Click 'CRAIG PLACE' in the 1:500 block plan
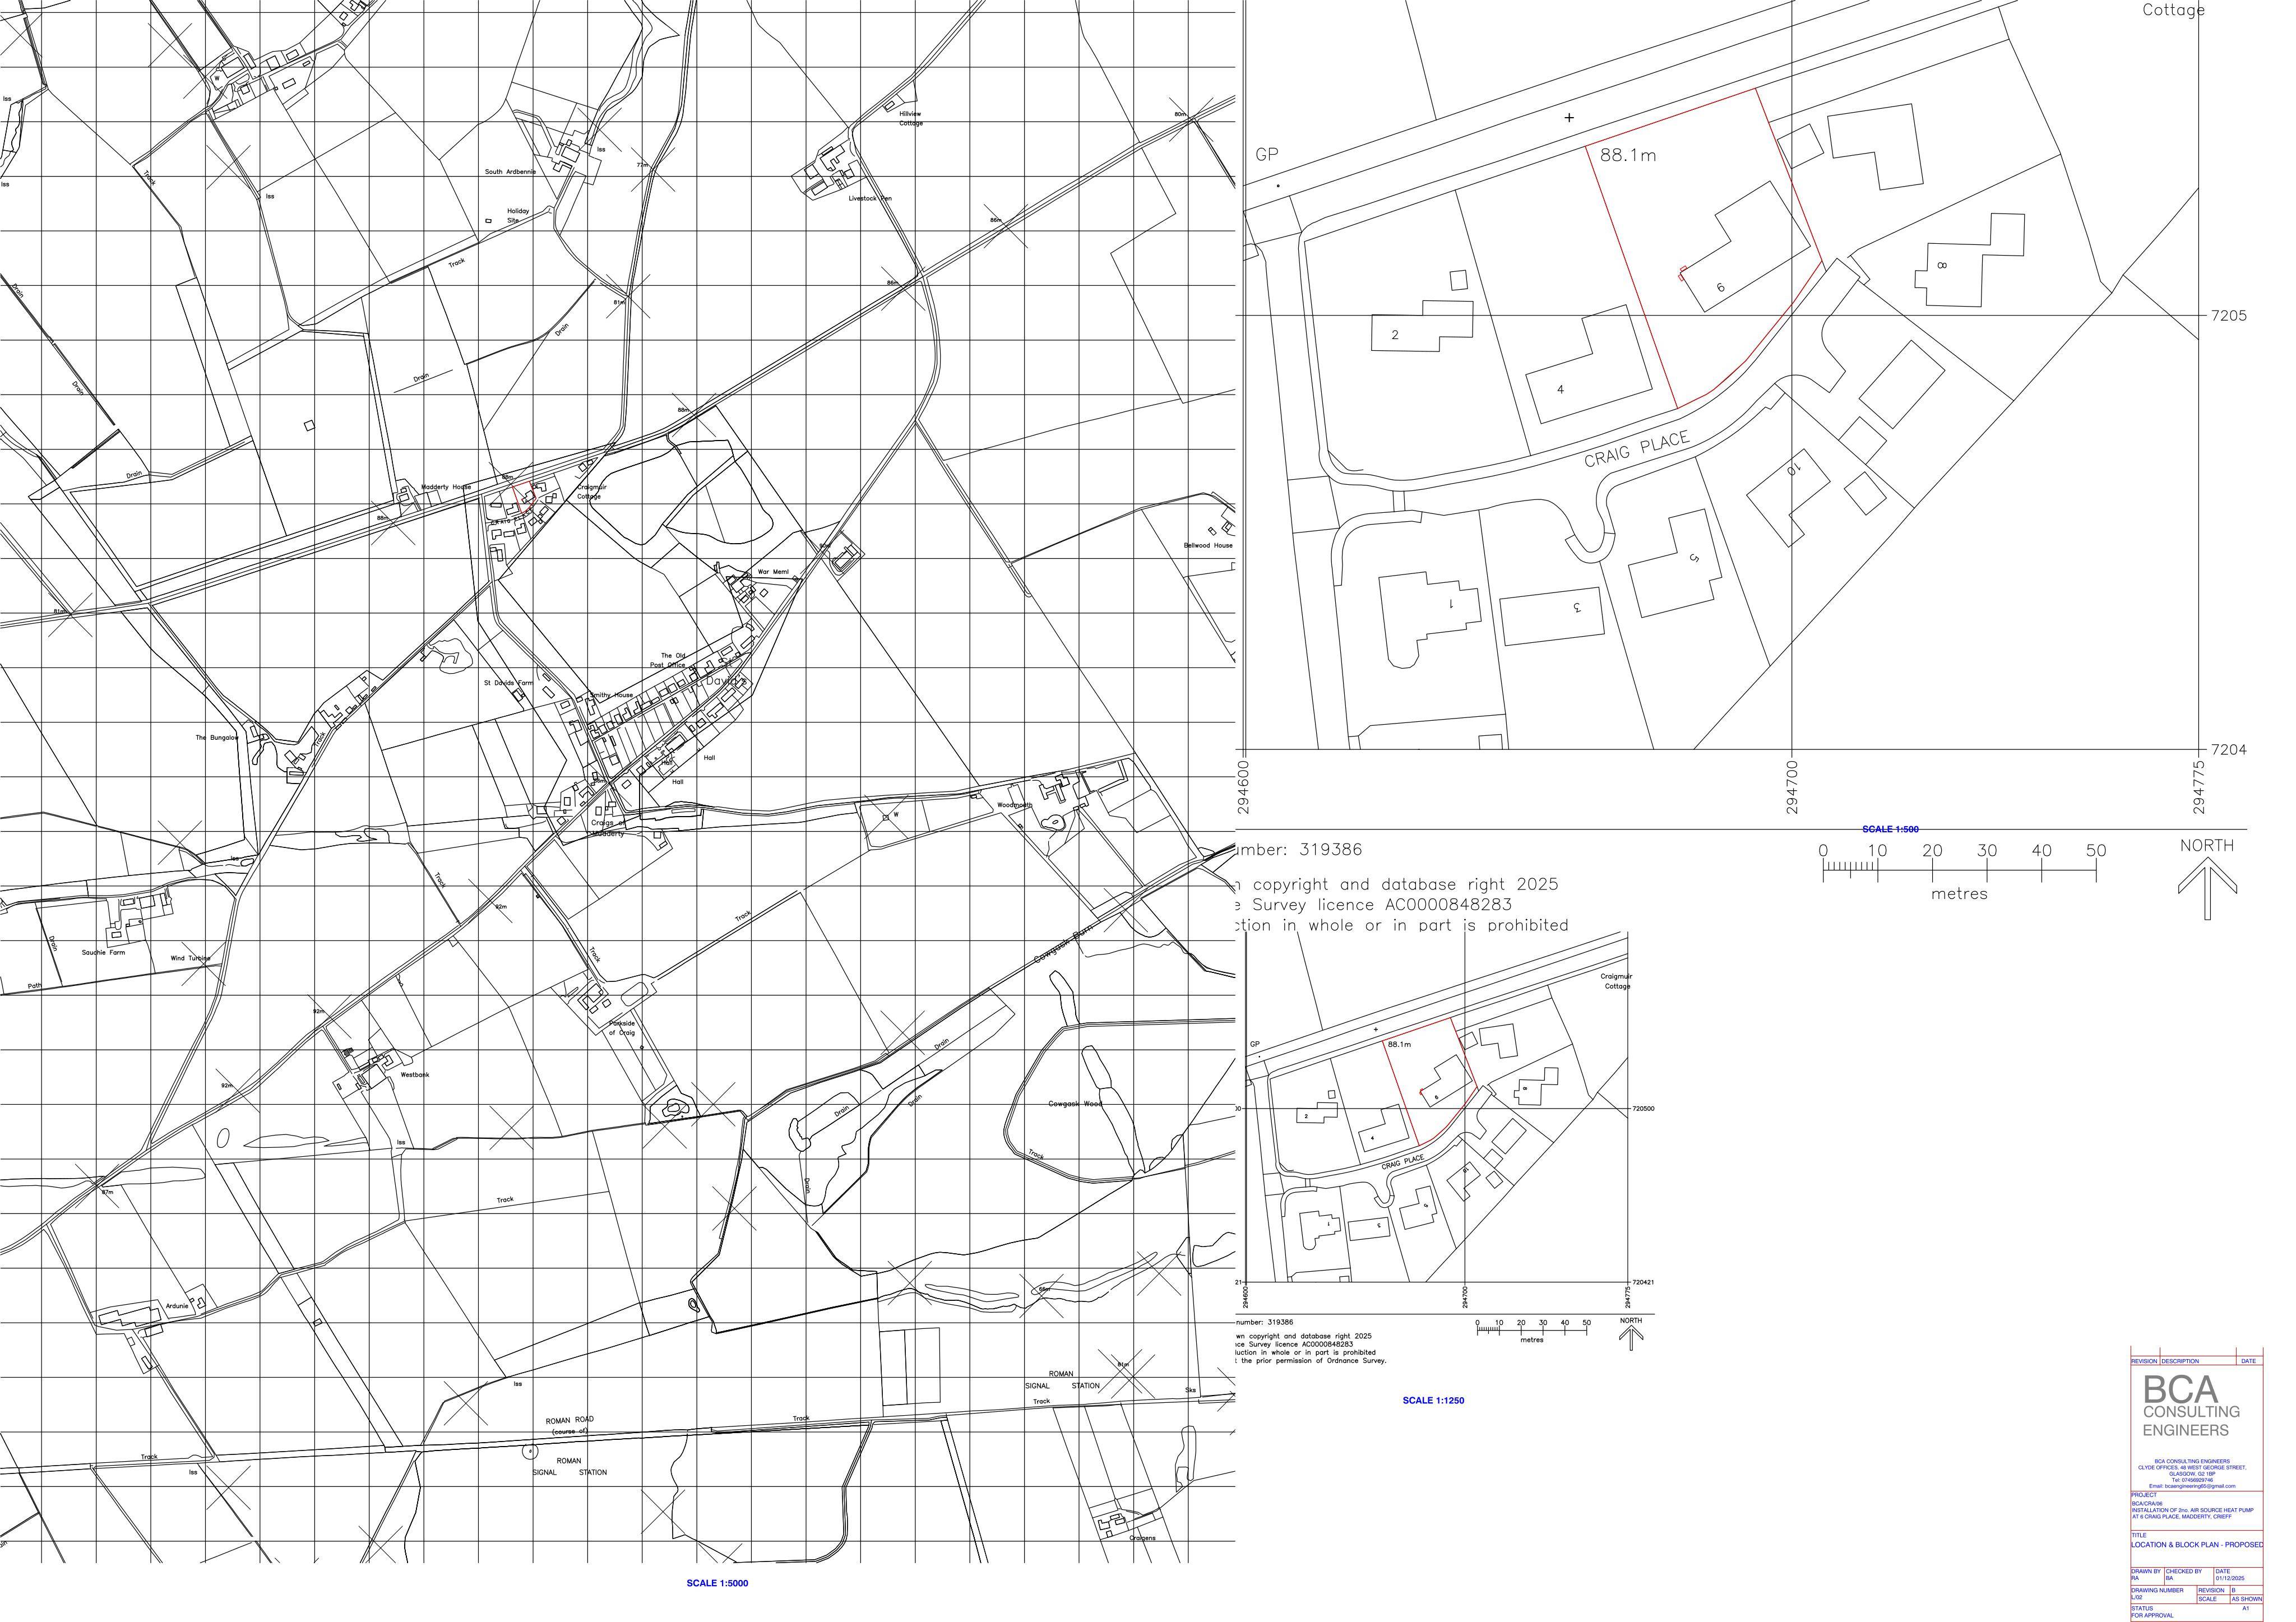The image size is (2296, 1622). point(1637,449)
